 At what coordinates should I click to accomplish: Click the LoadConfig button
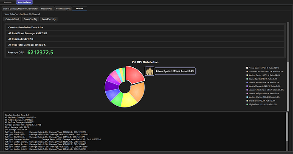click(48, 19)
